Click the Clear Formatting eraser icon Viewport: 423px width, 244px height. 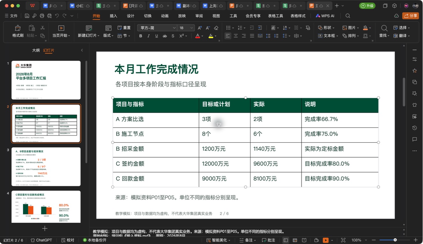(216, 28)
